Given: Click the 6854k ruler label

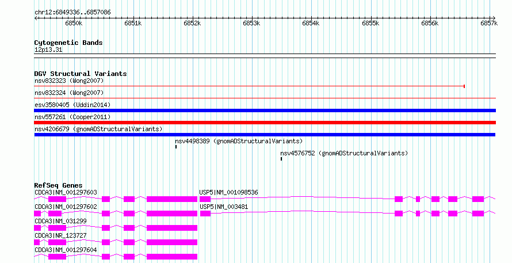Looking at the screenshot, I should click(311, 23).
